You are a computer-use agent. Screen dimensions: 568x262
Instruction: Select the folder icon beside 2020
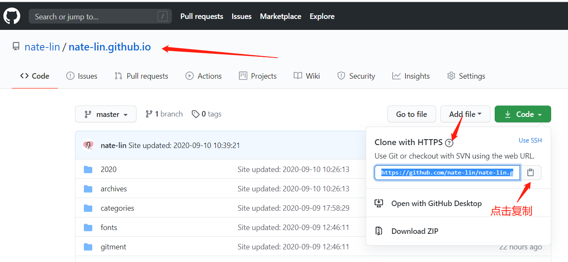[x=88, y=169]
